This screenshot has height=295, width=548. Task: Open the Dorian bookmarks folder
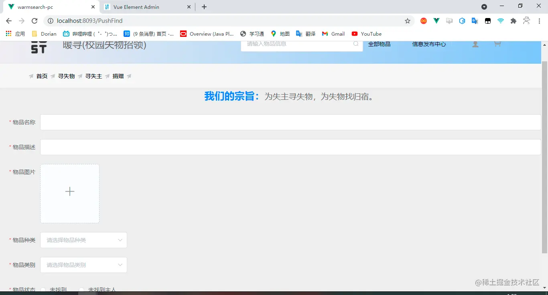(x=44, y=34)
